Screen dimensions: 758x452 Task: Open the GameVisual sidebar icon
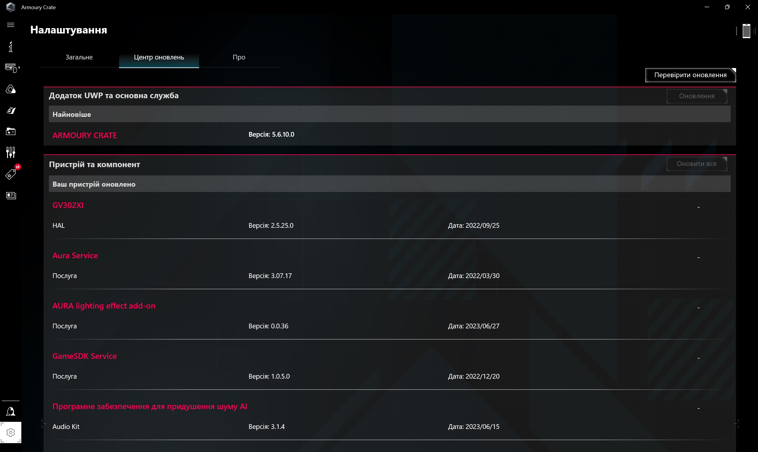[x=11, y=111]
